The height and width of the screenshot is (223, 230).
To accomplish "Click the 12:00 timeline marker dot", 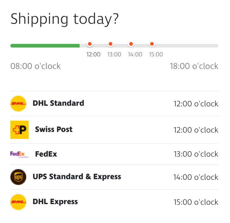I will (x=90, y=44).
